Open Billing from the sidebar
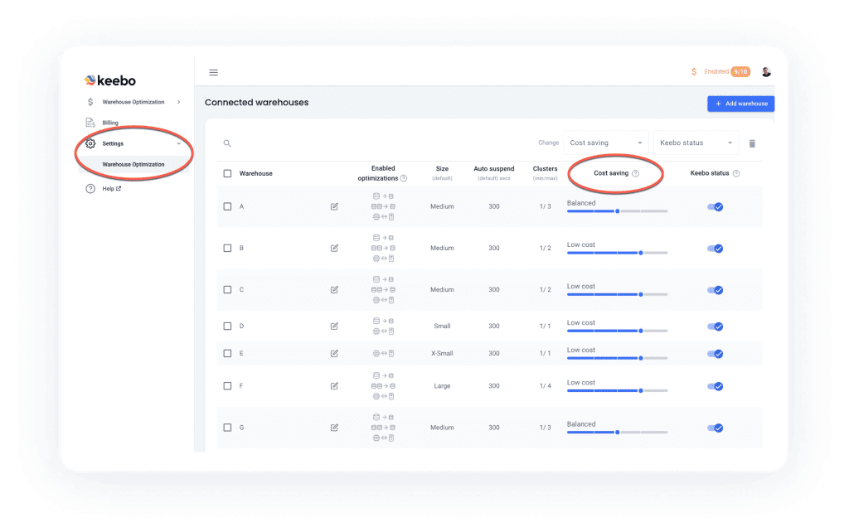Viewport: 849px width, 532px height. coord(109,122)
